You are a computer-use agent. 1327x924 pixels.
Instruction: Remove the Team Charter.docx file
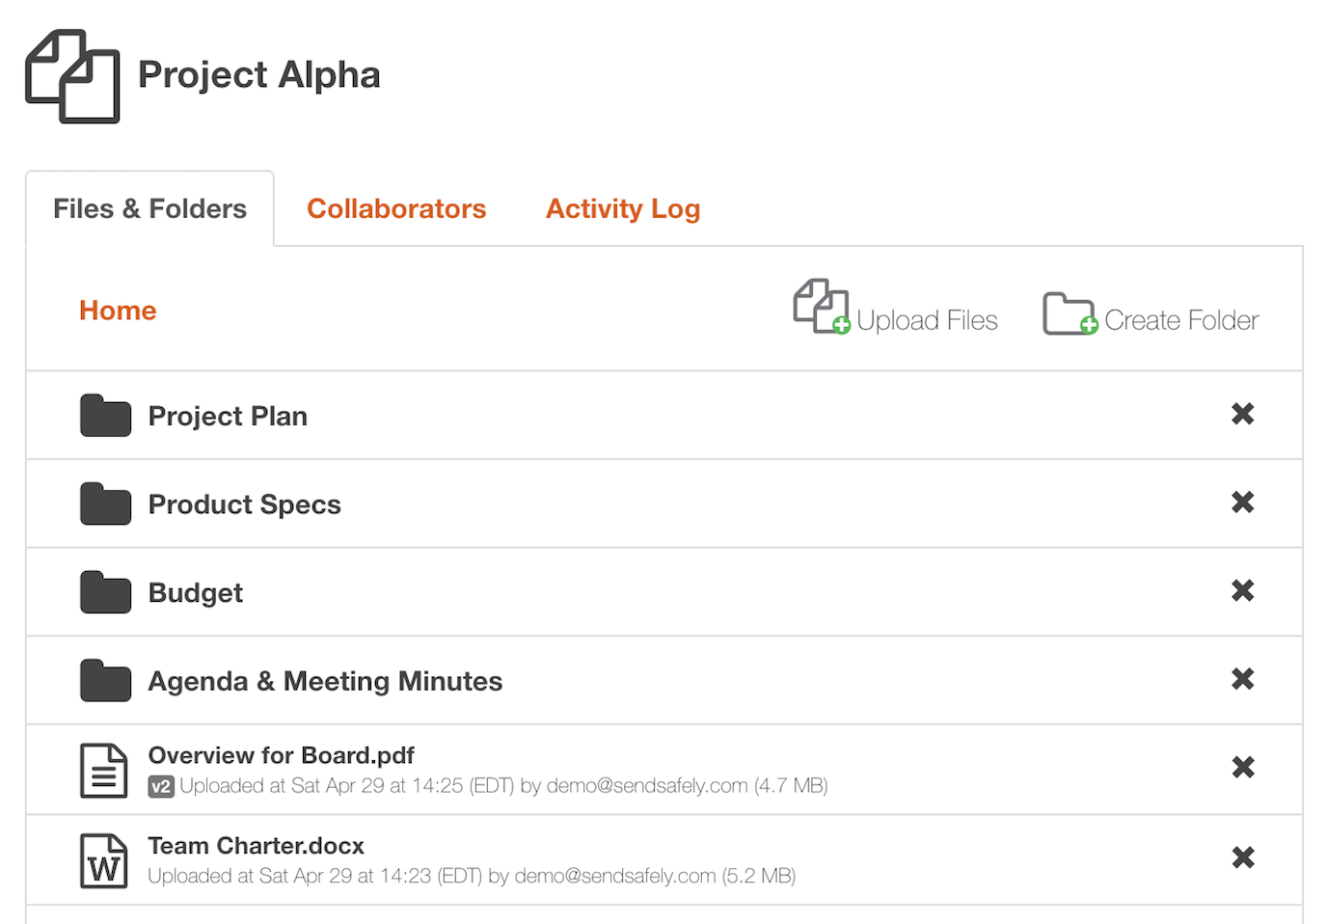1242,857
